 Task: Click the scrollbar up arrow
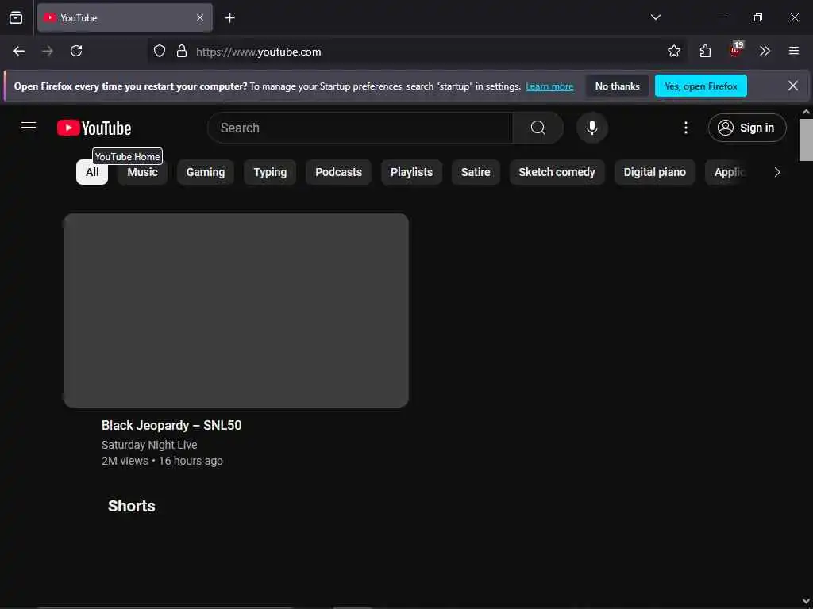(x=806, y=112)
